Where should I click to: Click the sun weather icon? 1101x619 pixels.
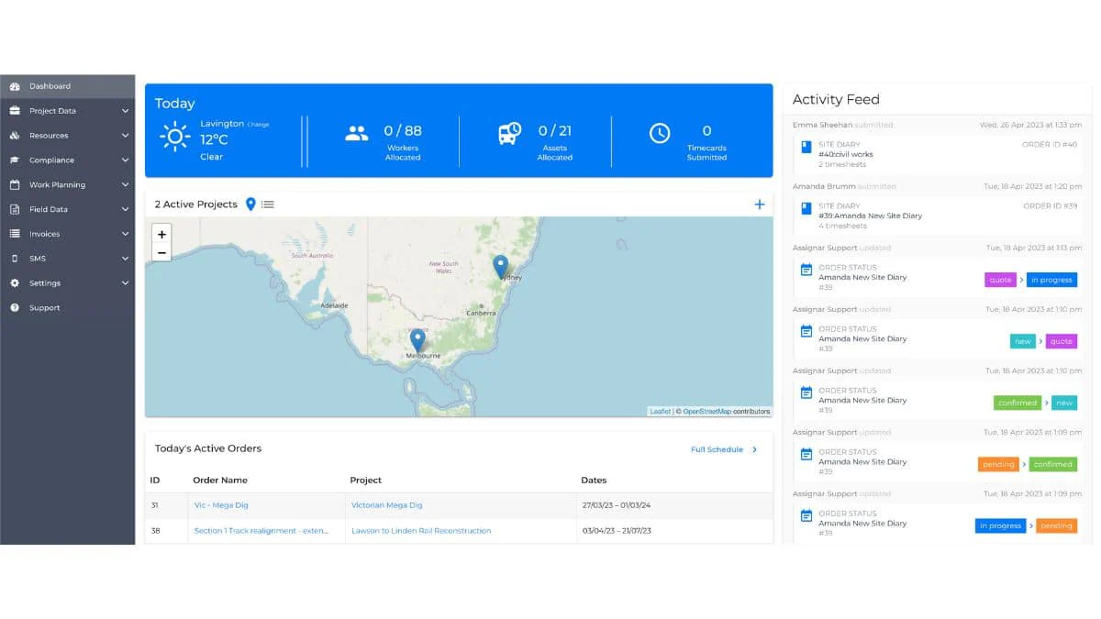pos(174,138)
